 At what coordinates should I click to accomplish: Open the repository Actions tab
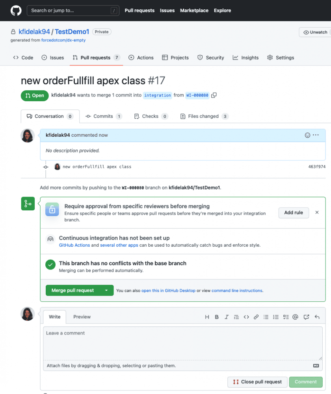pyautogui.click(x=141, y=58)
